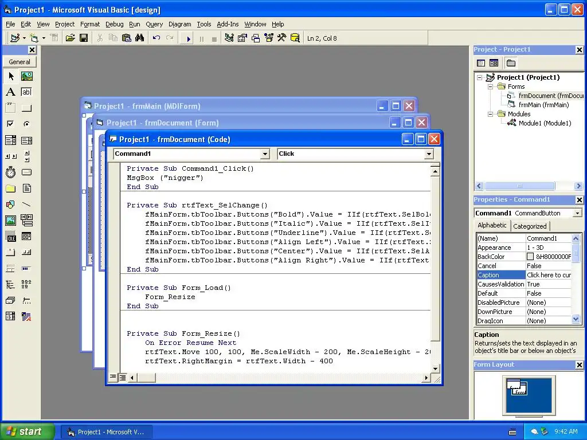Select the OLE container control
Viewport: 587px width, 440px height.
(x=11, y=237)
